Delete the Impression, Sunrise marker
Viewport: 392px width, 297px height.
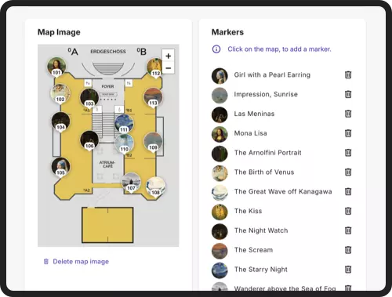tap(348, 94)
